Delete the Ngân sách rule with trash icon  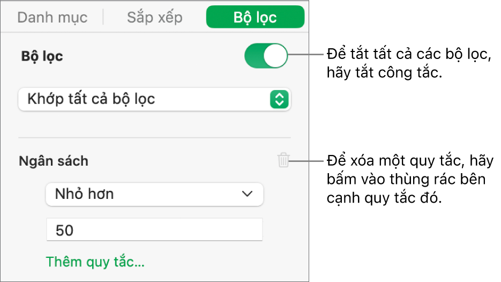coord(283,160)
